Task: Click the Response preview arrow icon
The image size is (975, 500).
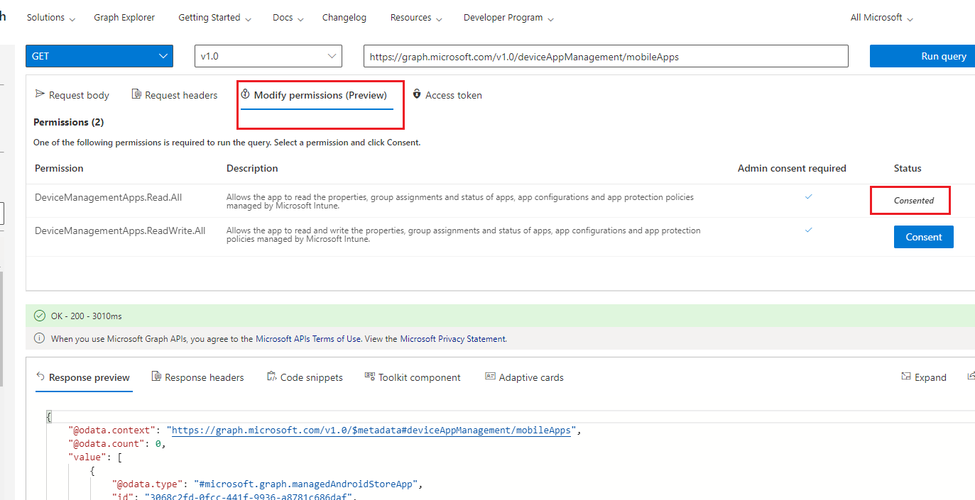Action: tap(40, 377)
